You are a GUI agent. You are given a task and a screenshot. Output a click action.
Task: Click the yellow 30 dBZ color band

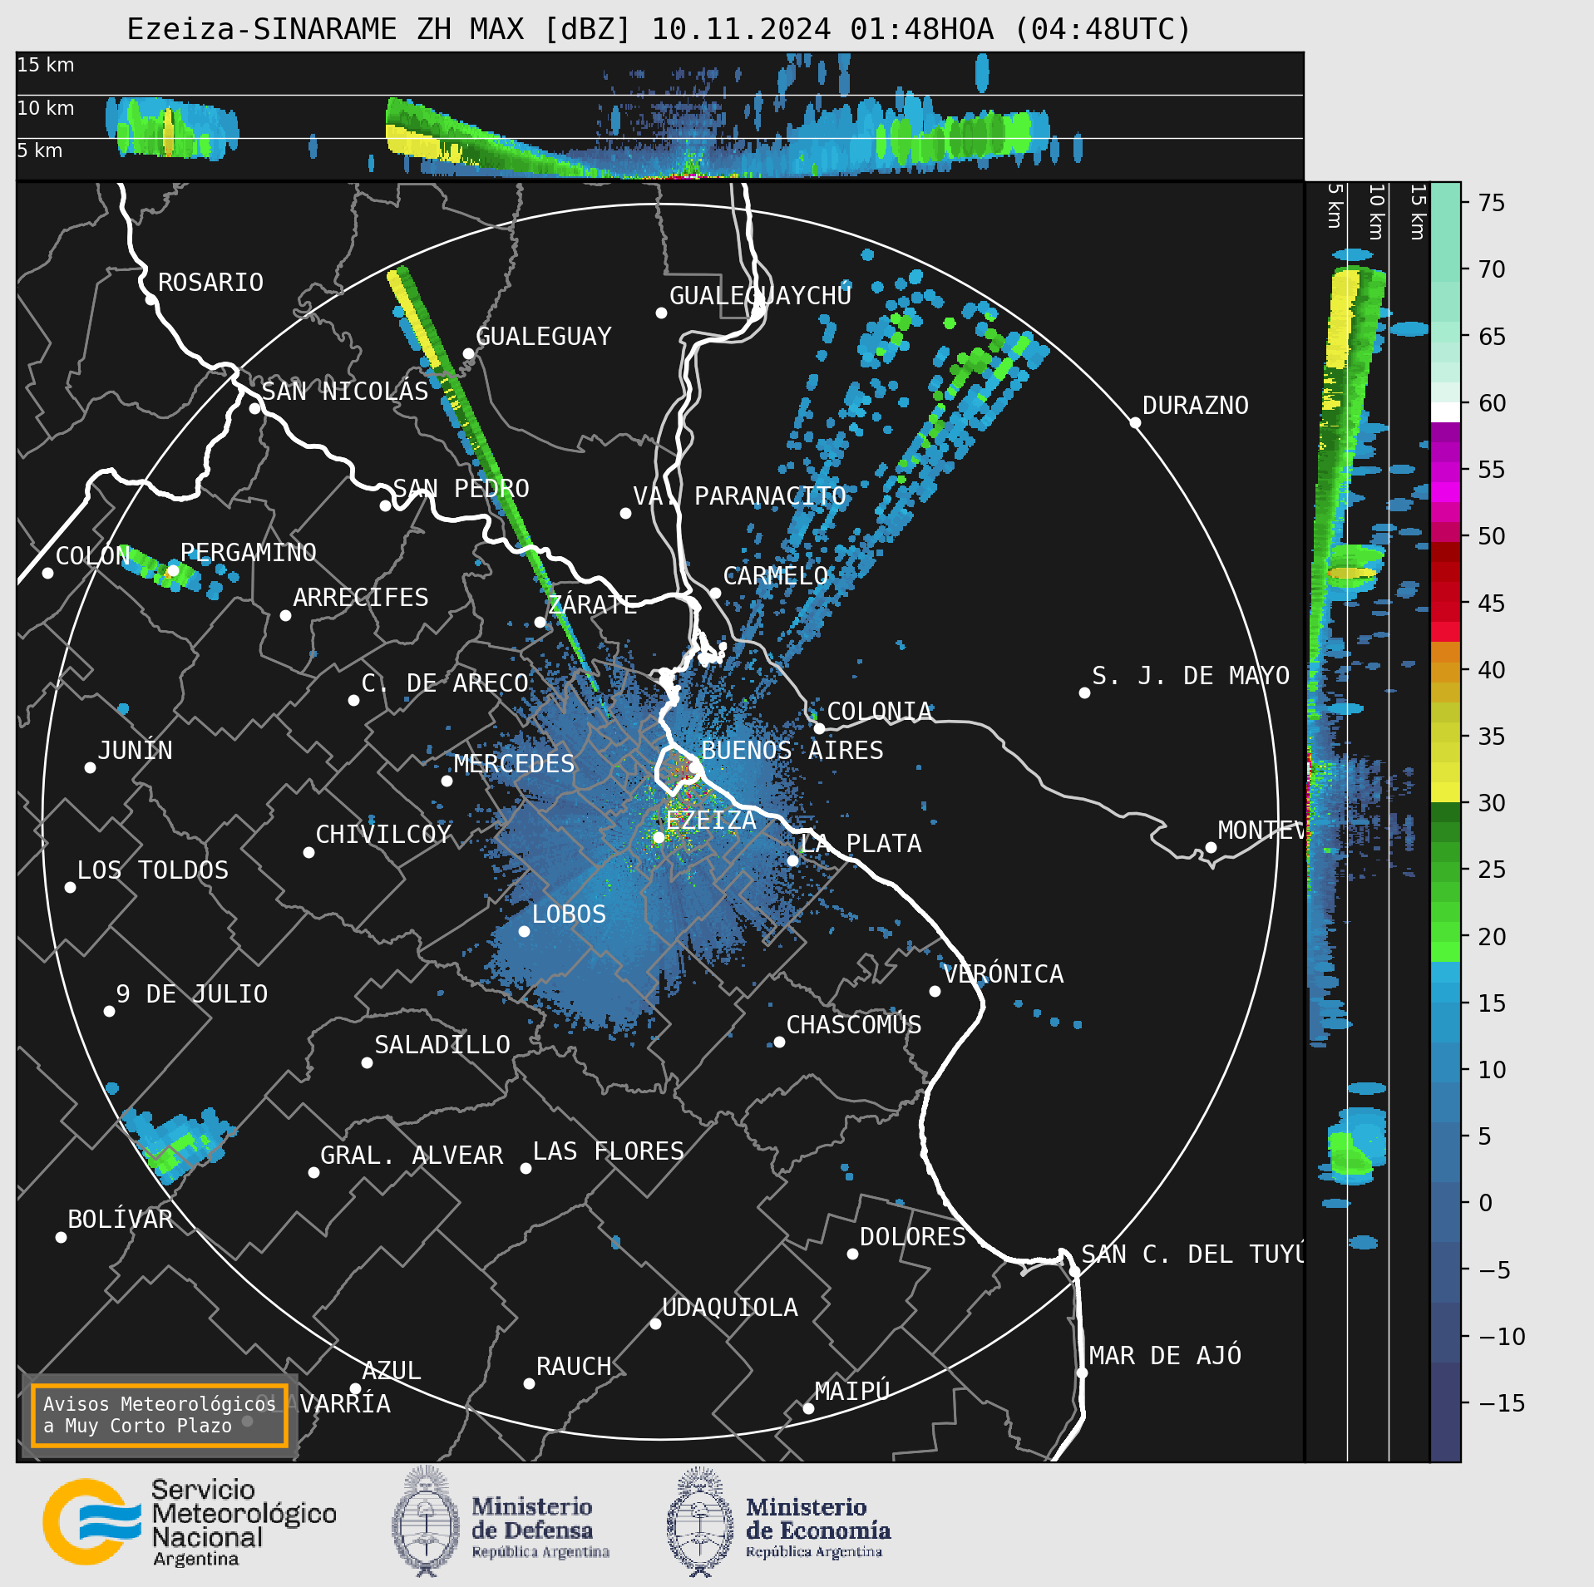click(x=1446, y=792)
